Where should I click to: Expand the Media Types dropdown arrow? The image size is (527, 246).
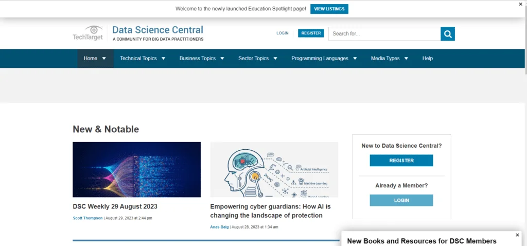[406, 59]
